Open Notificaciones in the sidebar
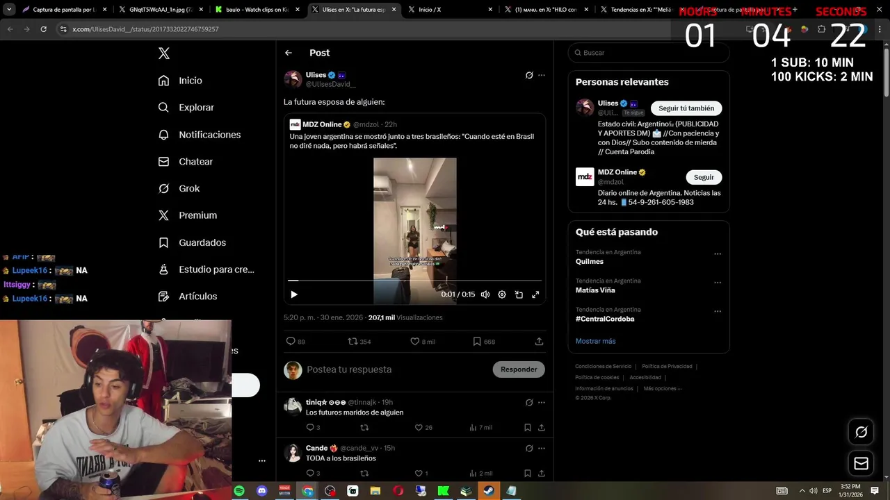The height and width of the screenshot is (500, 890). pyautogui.click(x=199, y=135)
